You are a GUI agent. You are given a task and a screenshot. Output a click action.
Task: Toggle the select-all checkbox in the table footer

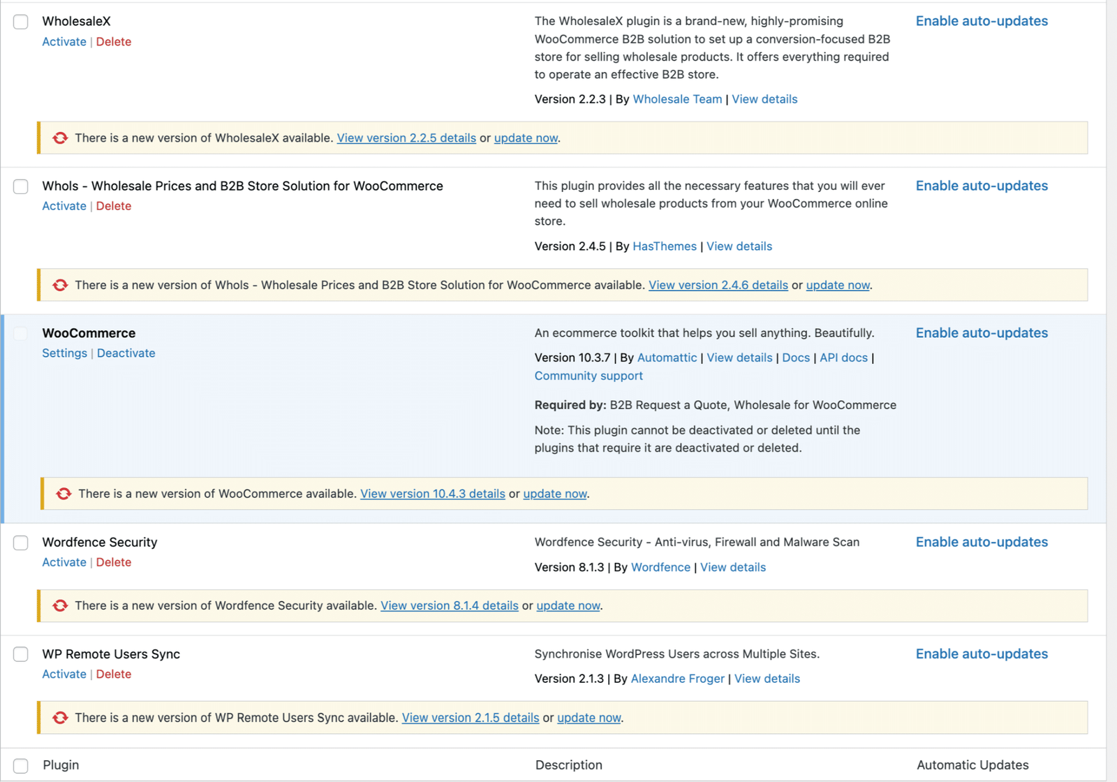pos(21,765)
